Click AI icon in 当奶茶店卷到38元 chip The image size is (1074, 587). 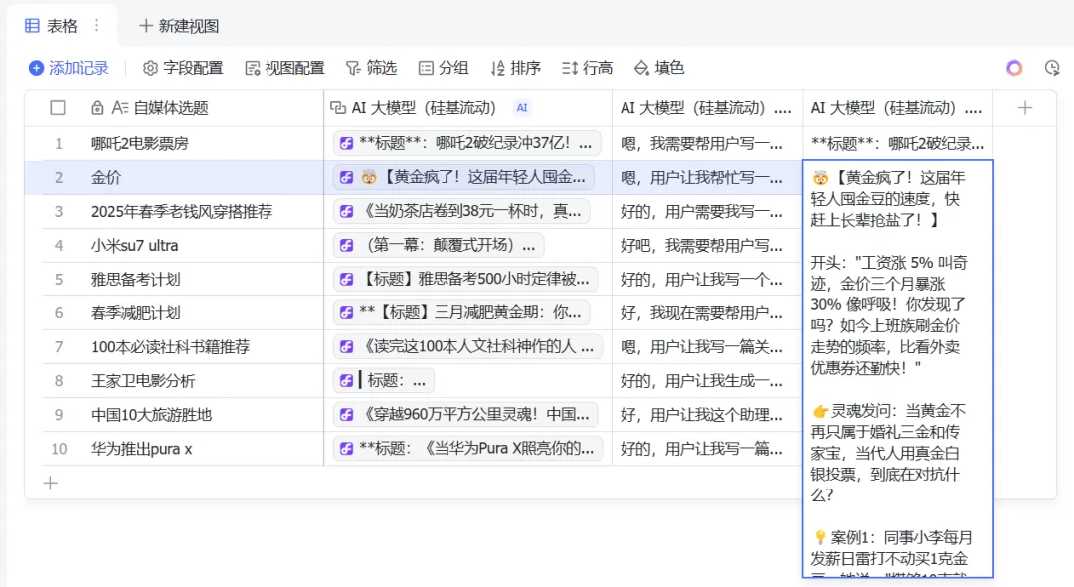tap(347, 212)
